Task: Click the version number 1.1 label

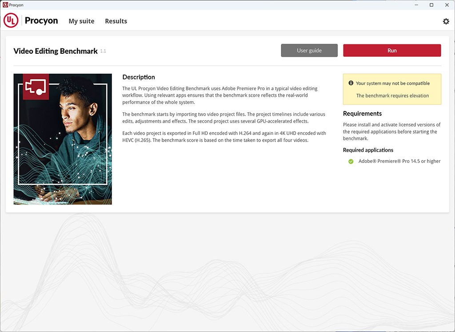Action: click(x=103, y=51)
